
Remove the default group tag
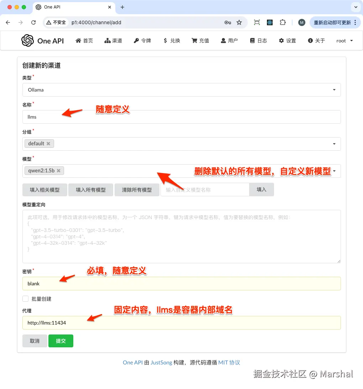[48, 144]
